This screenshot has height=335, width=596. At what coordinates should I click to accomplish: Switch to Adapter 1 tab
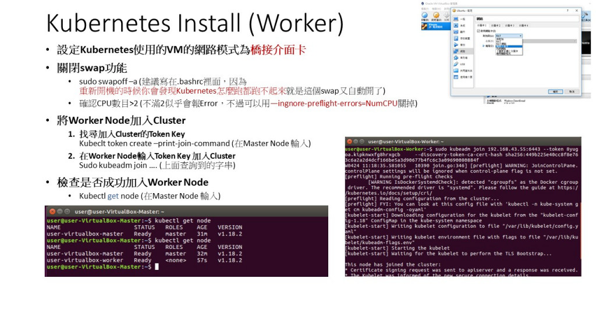tap(482, 26)
